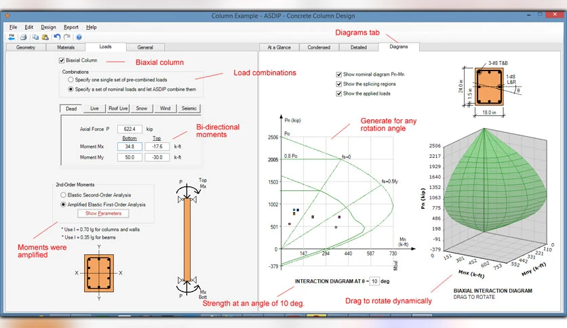The height and width of the screenshot is (328, 567).
Task: Click the X-Y axis column section diagram
Action: click(x=99, y=273)
